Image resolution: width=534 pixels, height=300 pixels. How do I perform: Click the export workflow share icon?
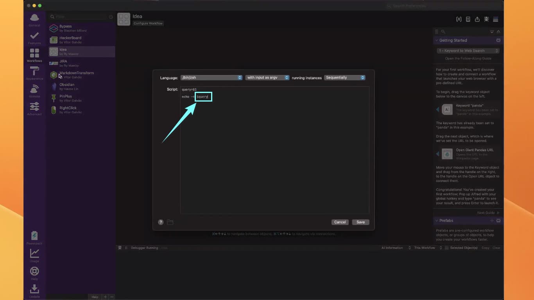pyautogui.click(x=477, y=20)
